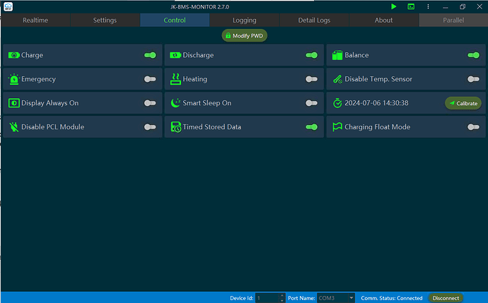Switch to the Realtime tab

pos(35,20)
